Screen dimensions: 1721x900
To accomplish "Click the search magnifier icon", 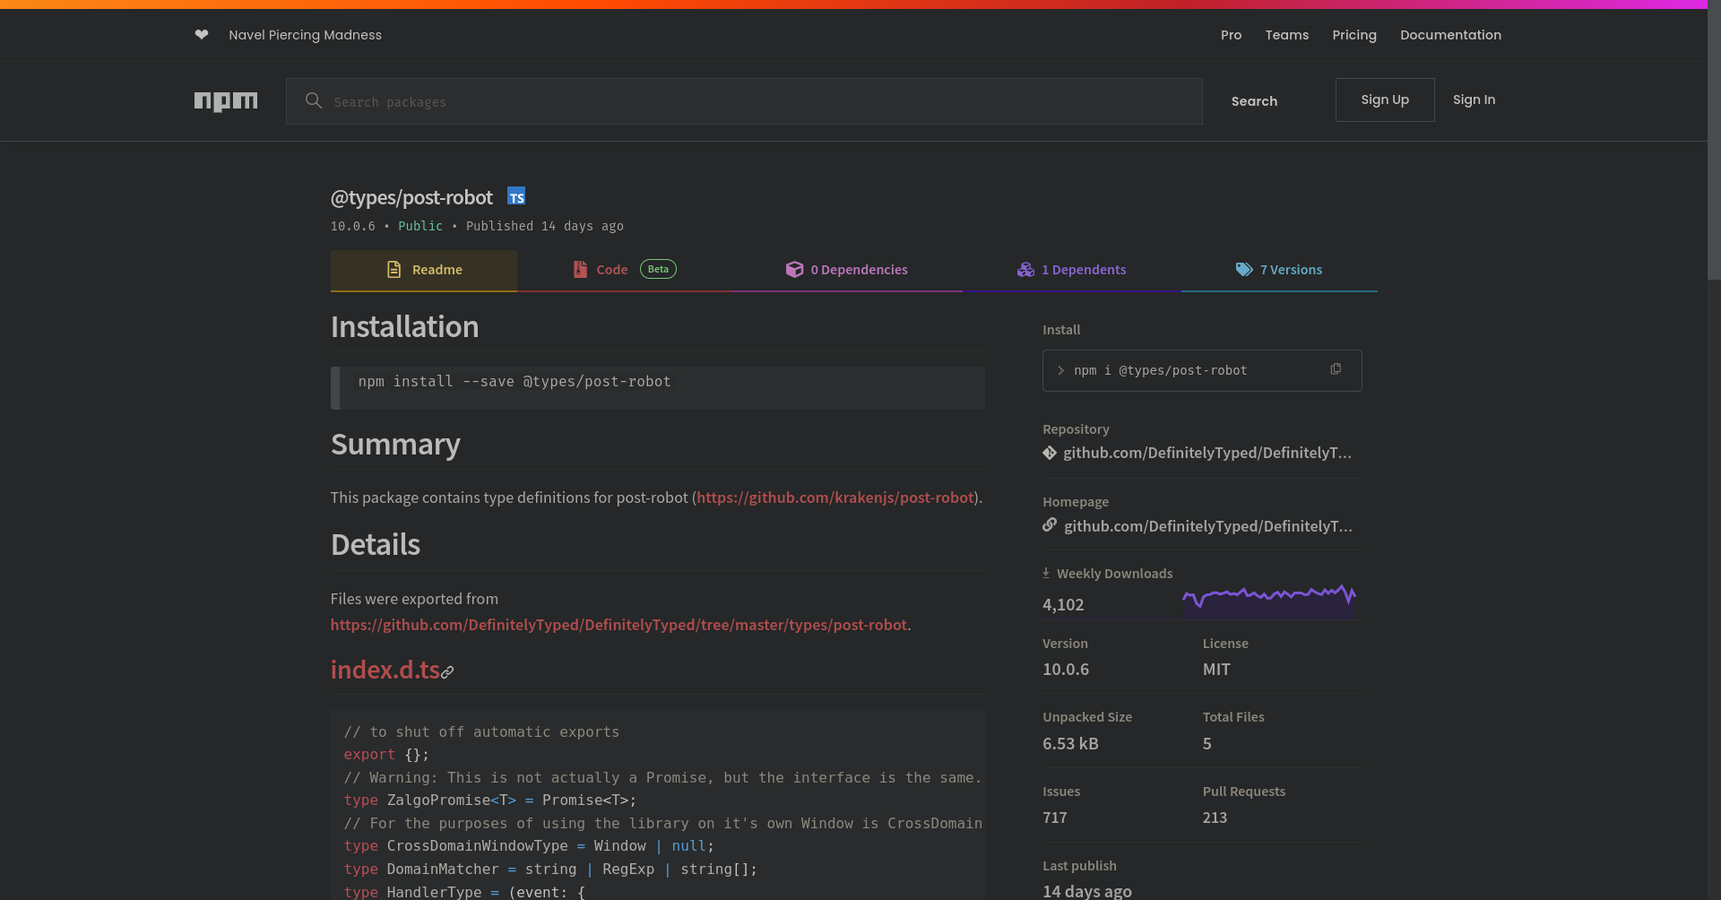I will coord(313,101).
